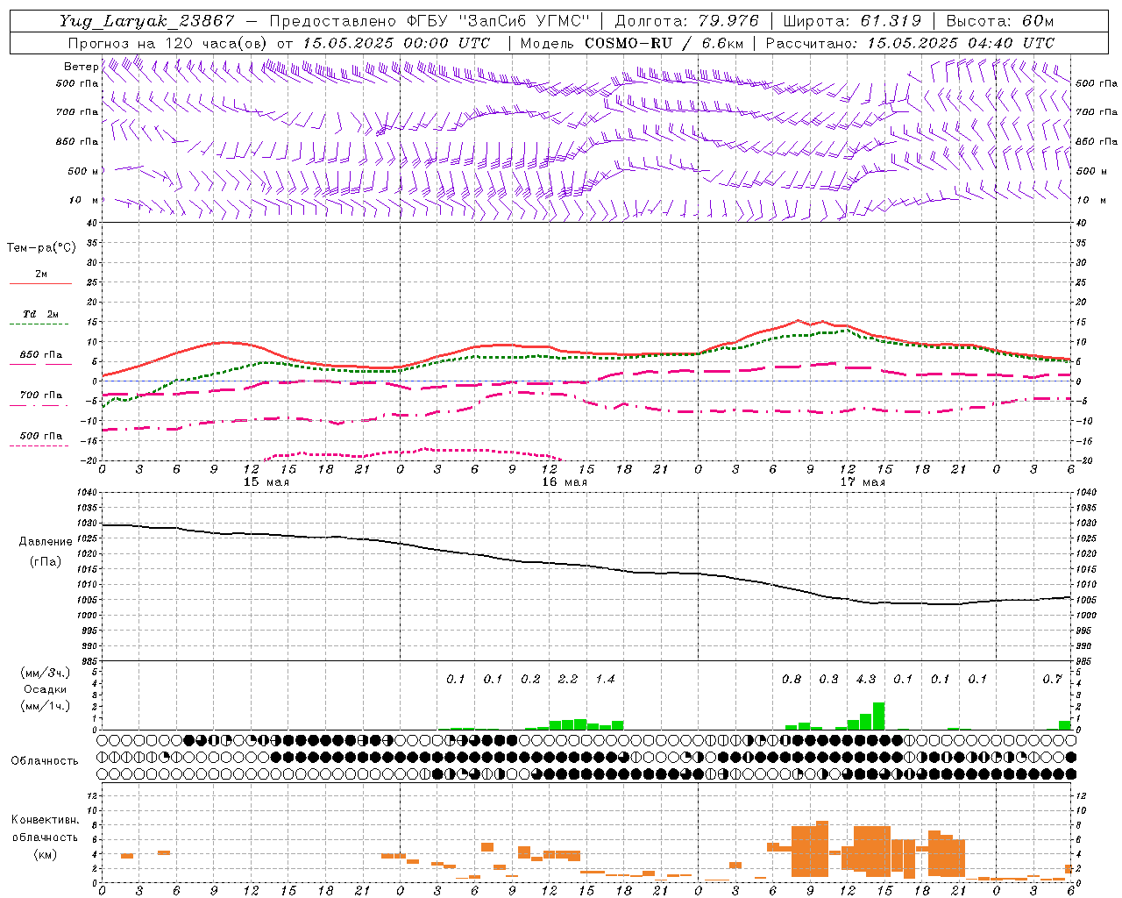
Task: Click the Тем-ра(°C) axis title
Action: pos(41,248)
